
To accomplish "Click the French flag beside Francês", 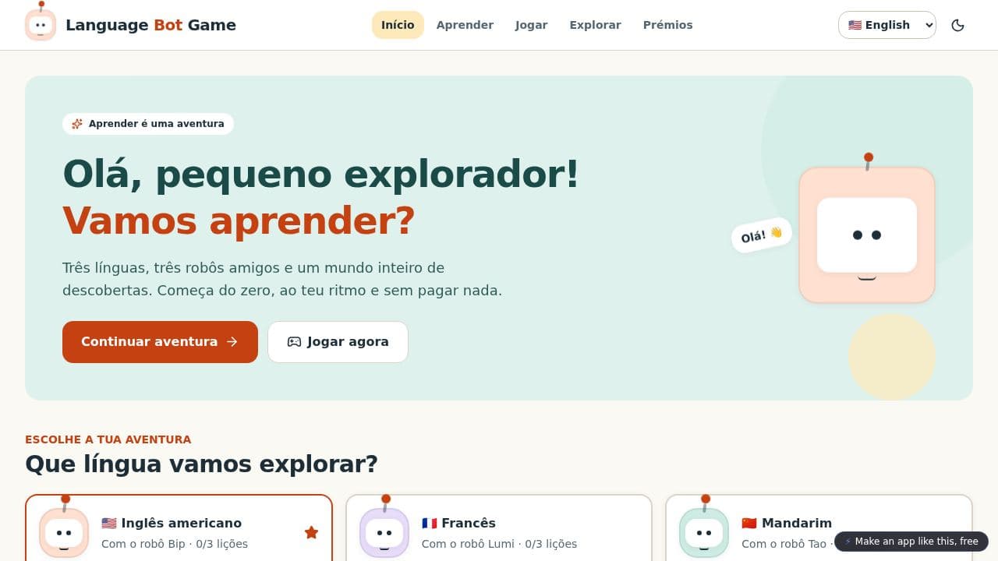I will (430, 524).
